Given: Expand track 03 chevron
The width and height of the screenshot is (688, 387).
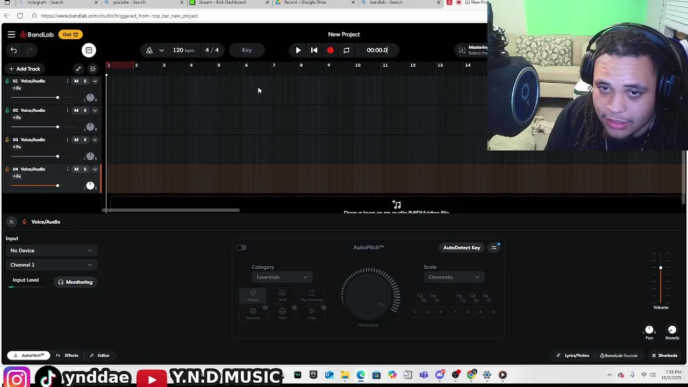Looking at the screenshot, I should 95,140.
